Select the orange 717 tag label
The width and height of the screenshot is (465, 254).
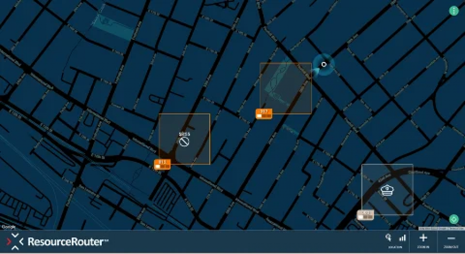click(x=264, y=114)
